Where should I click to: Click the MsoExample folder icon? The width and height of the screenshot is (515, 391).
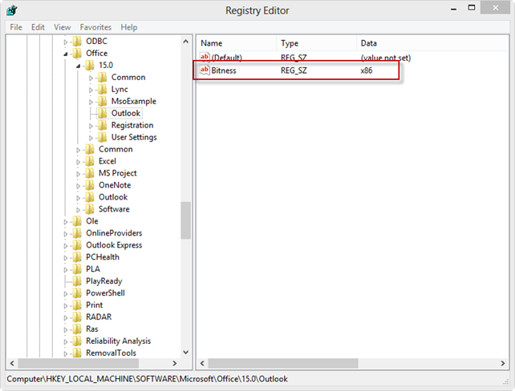point(103,101)
